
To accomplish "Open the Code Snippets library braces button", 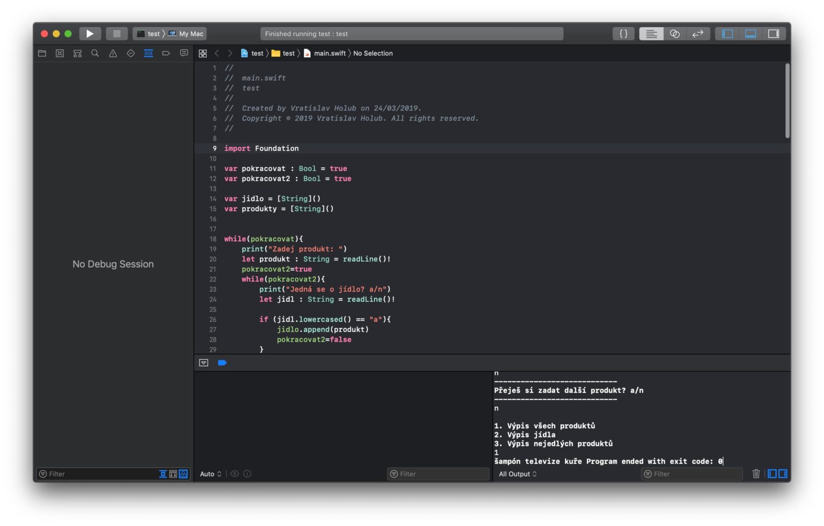I will (623, 34).
